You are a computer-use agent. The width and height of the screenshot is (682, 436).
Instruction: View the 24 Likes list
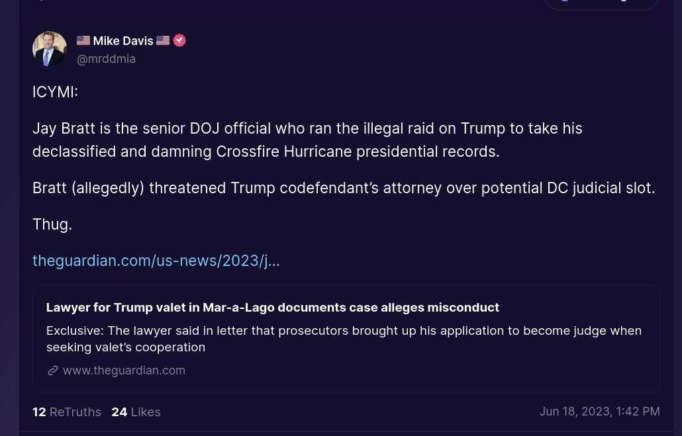pyautogui.click(x=136, y=412)
